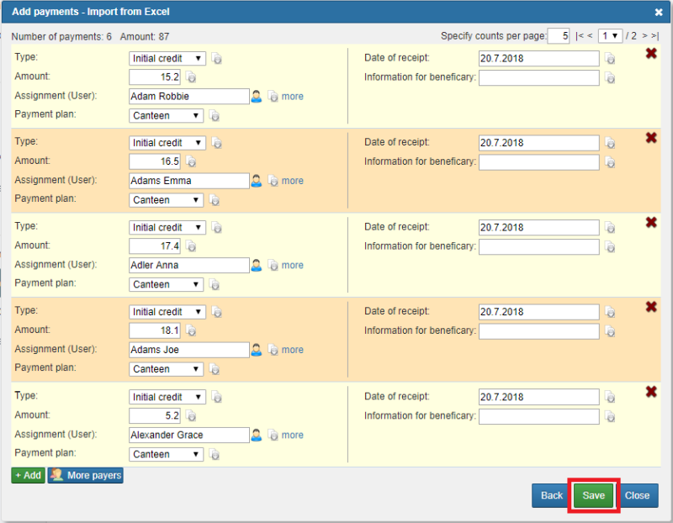Focus Date of receipt field for Adams Emma
The height and width of the screenshot is (523, 673).
539,143
